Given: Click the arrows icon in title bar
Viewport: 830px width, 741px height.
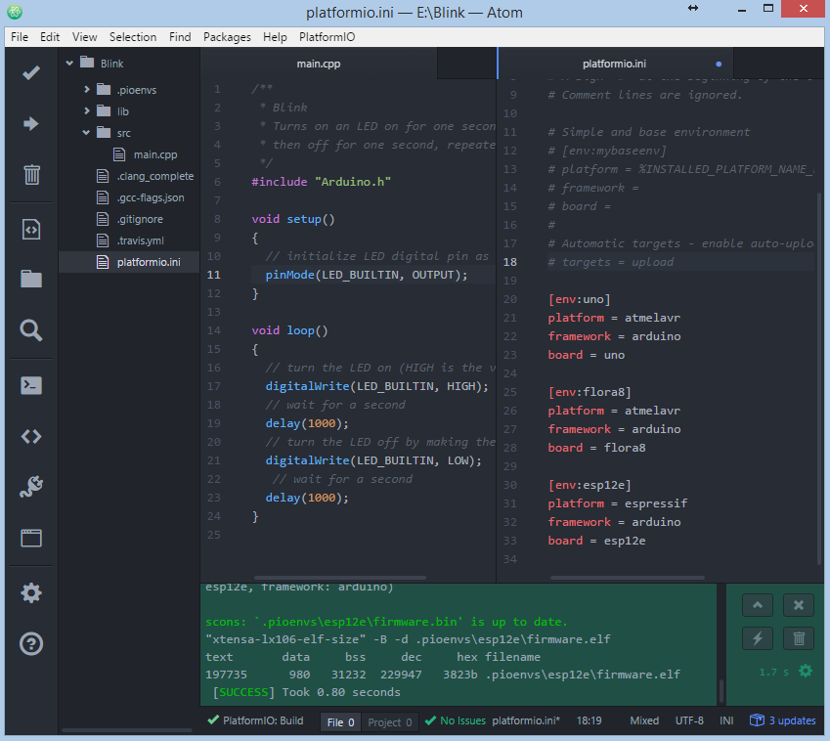Looking at the screenshot, I should 693,8.
